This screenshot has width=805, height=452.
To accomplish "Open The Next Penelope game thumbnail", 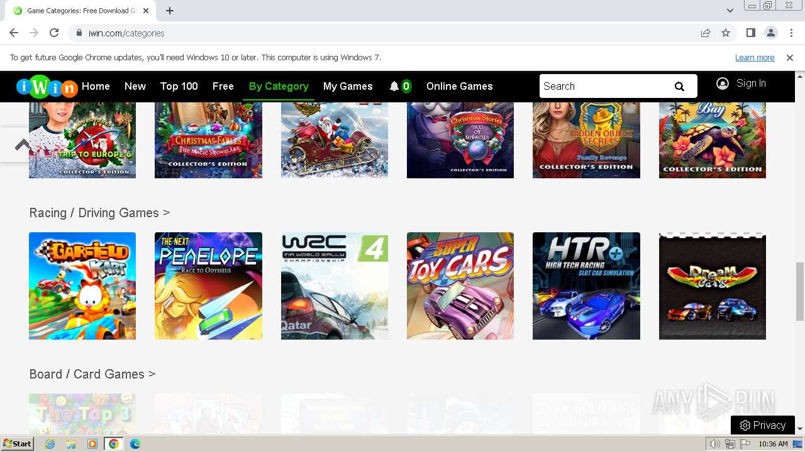I will [208, 286].
